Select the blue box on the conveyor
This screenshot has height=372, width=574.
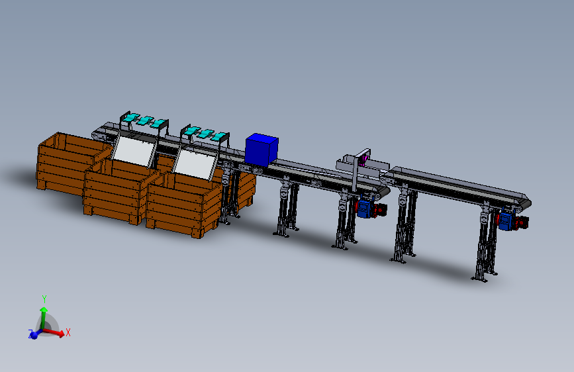click(x=262, y=150)
